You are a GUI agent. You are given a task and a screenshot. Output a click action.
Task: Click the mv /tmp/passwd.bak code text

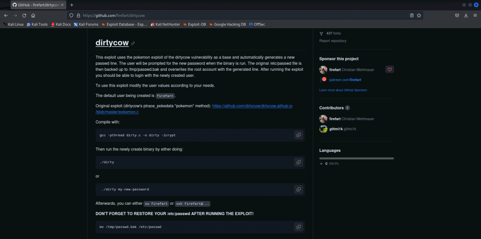(131, 227)
